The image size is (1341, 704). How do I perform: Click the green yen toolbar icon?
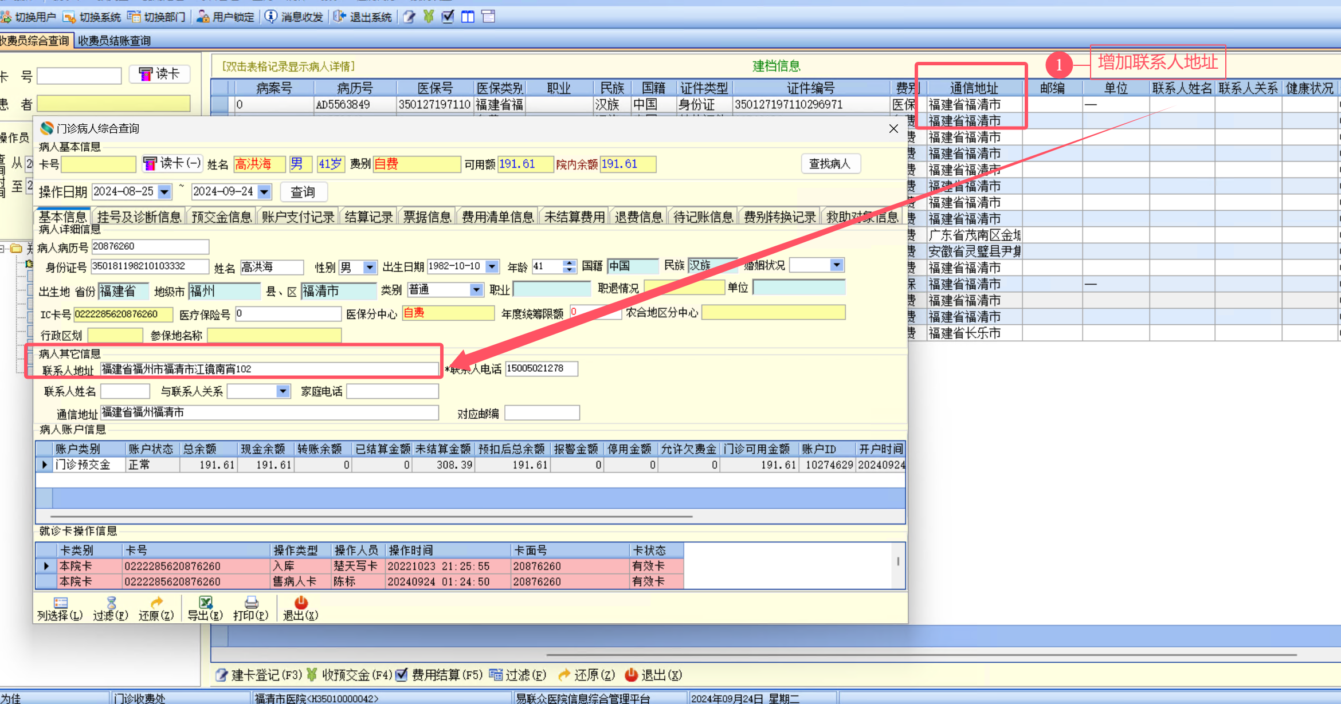pos(429,17)
